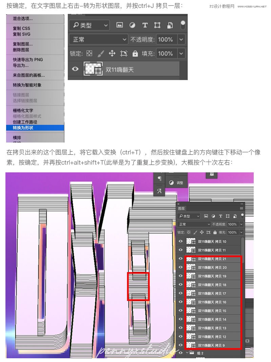Image resolution: width=271 pixels, height=362 pixels.
Task: Open 填充 arrow in single-layer 双11嗨翻天 panel
Action: tap(181, 54)
